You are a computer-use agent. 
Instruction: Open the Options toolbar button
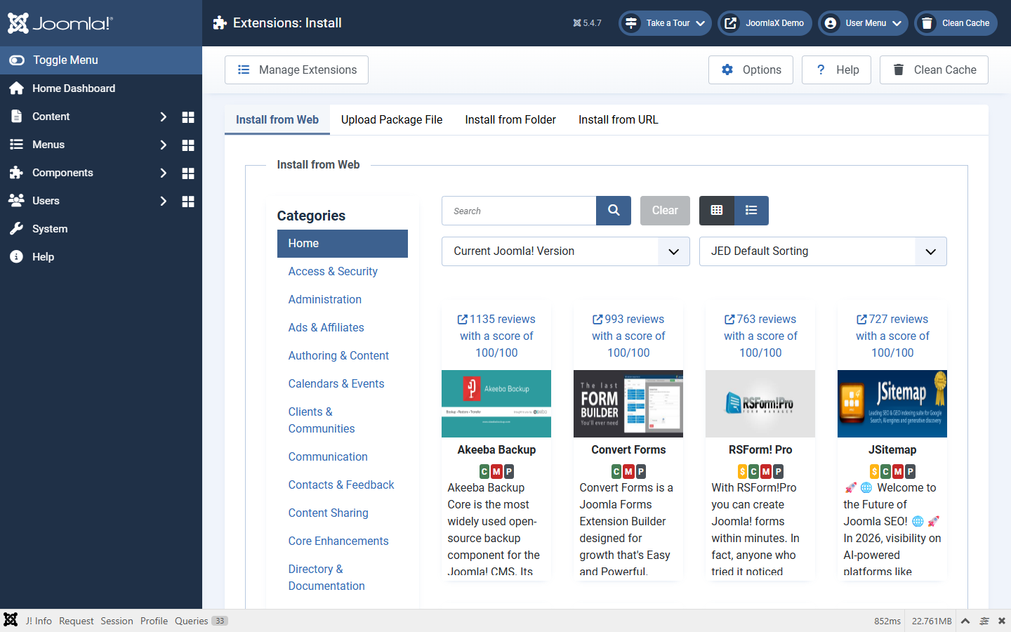tap(751, 70)
